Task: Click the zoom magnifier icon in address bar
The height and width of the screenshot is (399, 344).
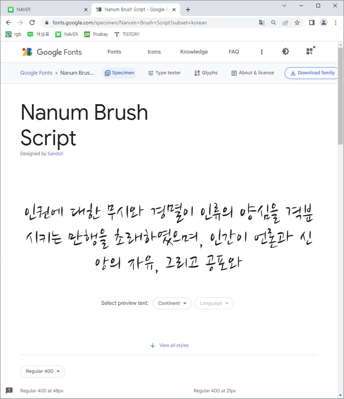Action: [274, 23]
